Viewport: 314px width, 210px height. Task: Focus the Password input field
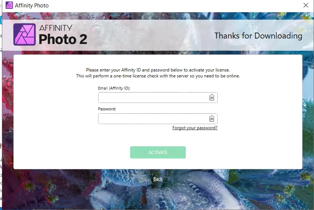(152, 119)
